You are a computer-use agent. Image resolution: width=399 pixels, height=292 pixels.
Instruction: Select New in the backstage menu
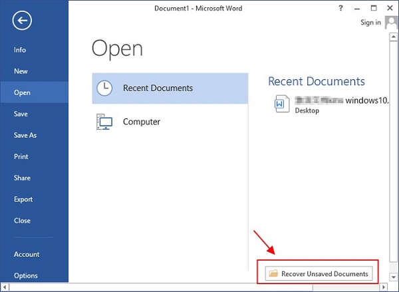[21, 71]
